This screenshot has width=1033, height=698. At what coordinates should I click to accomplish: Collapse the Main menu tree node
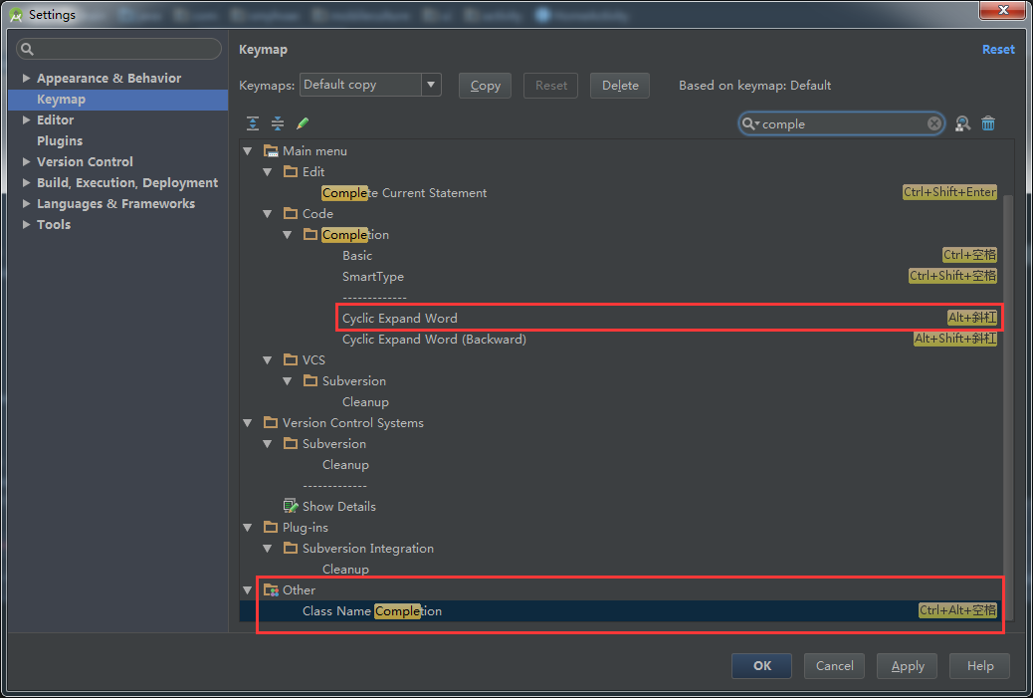pyautogui.click(x=248, y=151)
